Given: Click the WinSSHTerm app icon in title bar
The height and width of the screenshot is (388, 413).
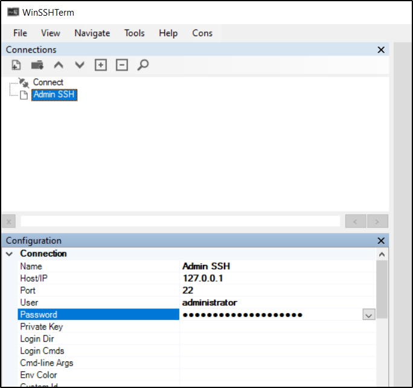Looking at the screenshot, I should click(x=13, y=13).
